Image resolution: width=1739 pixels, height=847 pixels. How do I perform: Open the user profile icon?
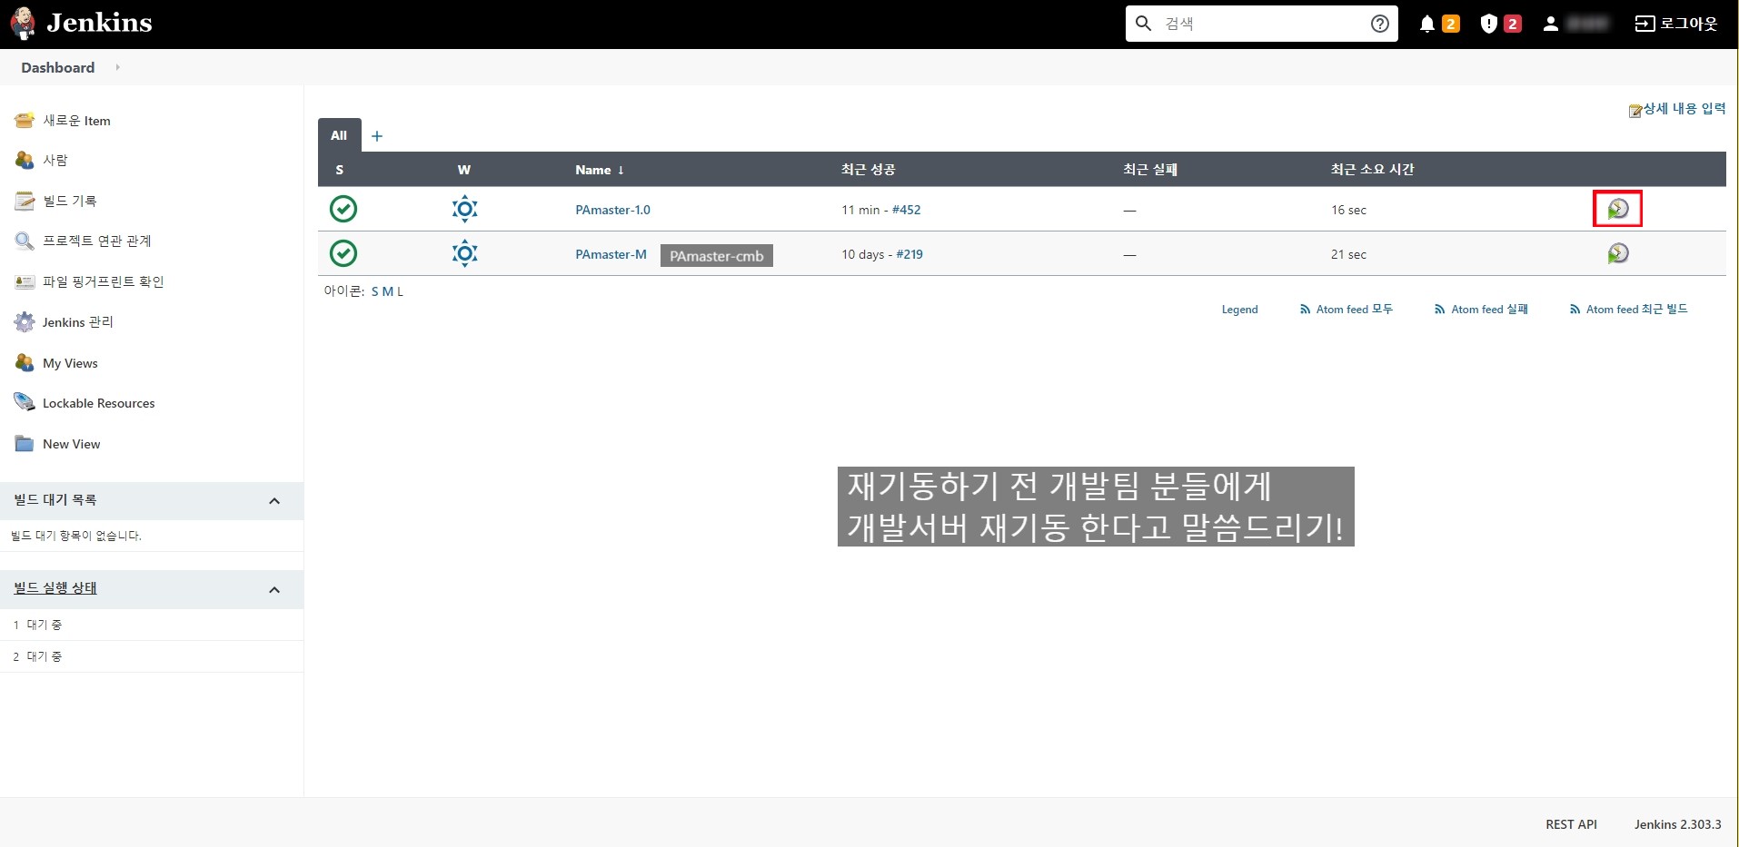tap(1551, 25)
